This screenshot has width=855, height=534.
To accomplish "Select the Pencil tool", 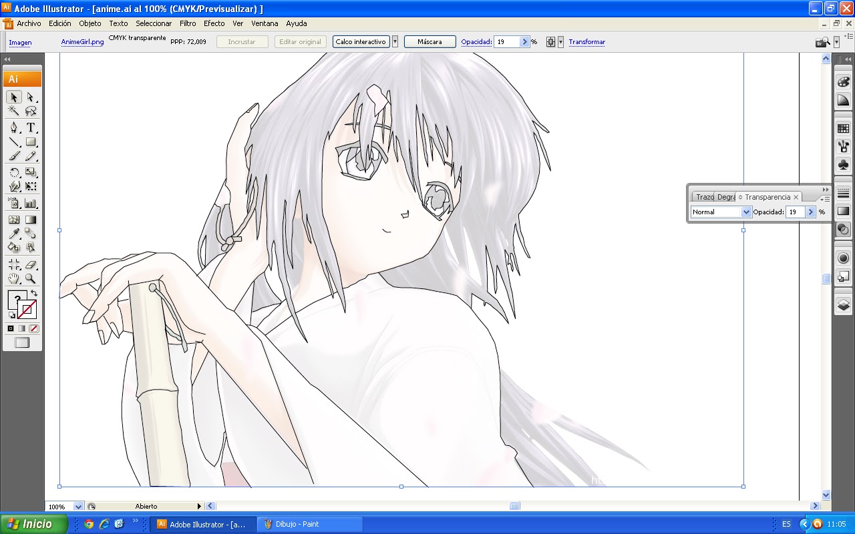I will 31,156.
